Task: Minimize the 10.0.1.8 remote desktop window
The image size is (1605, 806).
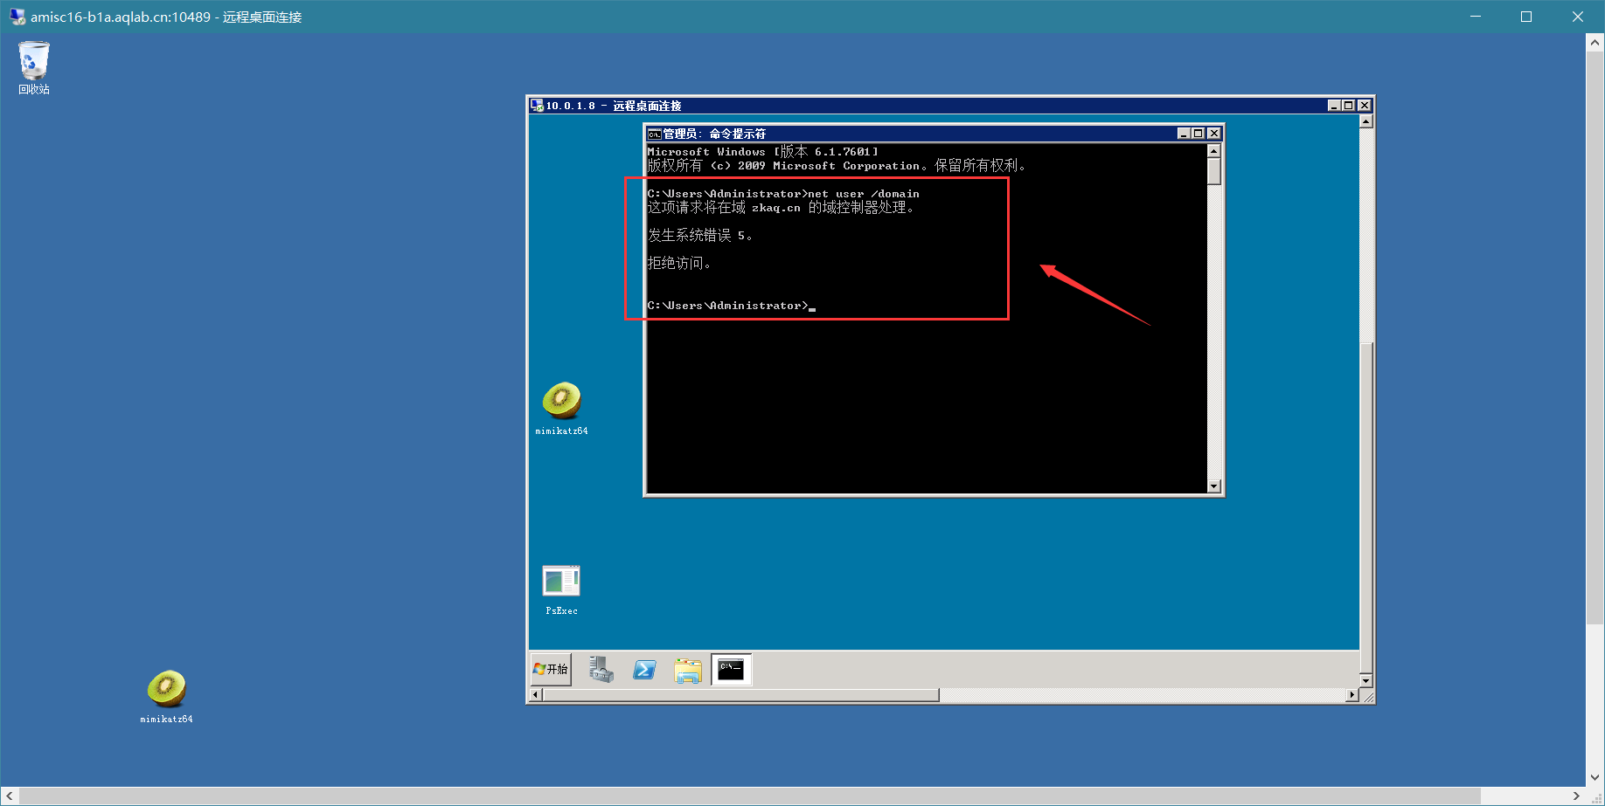Action: [1334, 106]
